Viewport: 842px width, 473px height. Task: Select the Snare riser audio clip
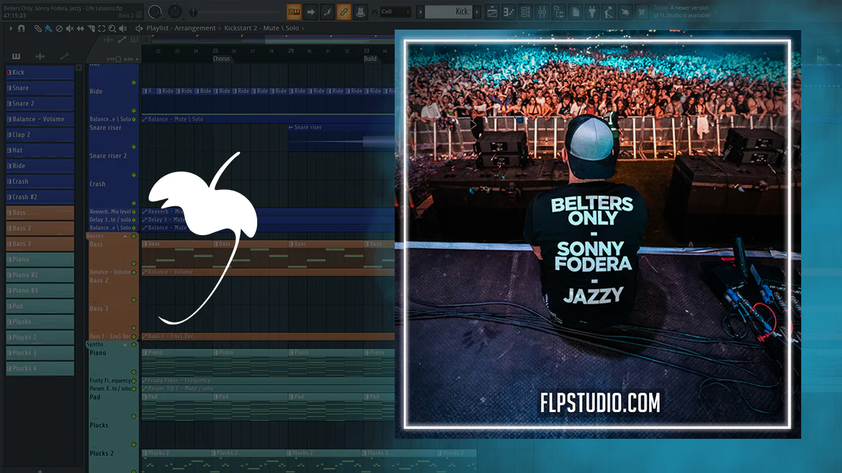[x=341, y=139]
